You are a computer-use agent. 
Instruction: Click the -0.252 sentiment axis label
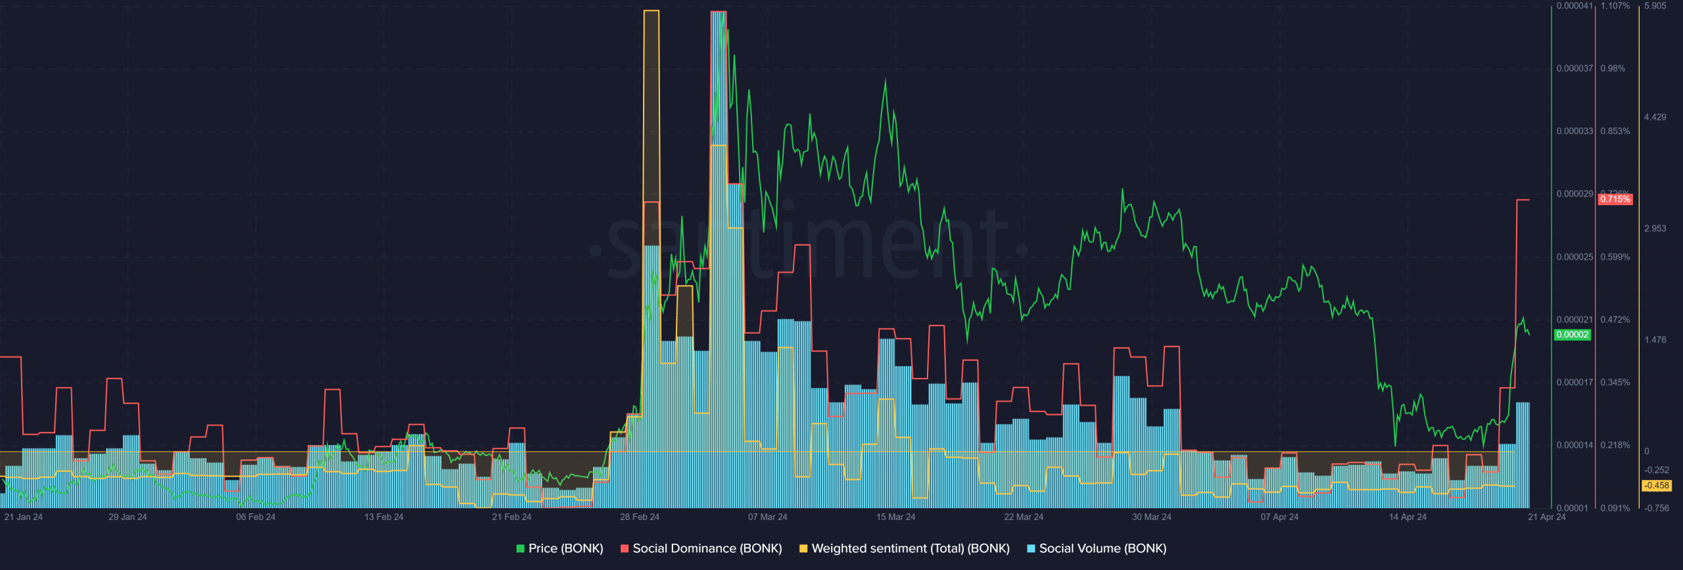coord(1657,471)
